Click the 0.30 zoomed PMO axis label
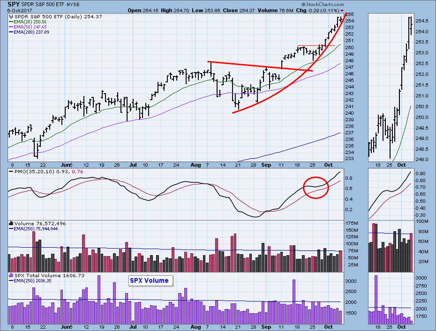 coord(421,215)
